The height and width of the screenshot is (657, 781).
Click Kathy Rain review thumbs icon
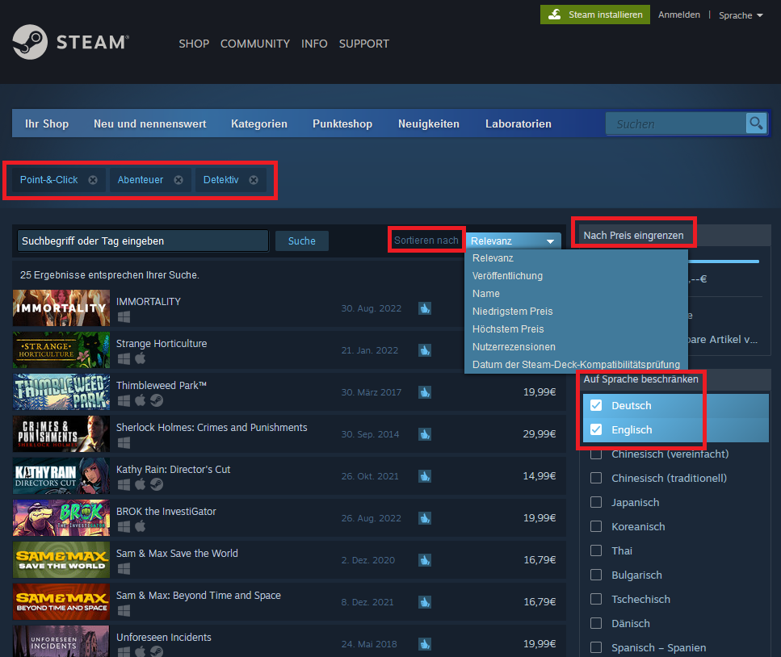[424, 476]
